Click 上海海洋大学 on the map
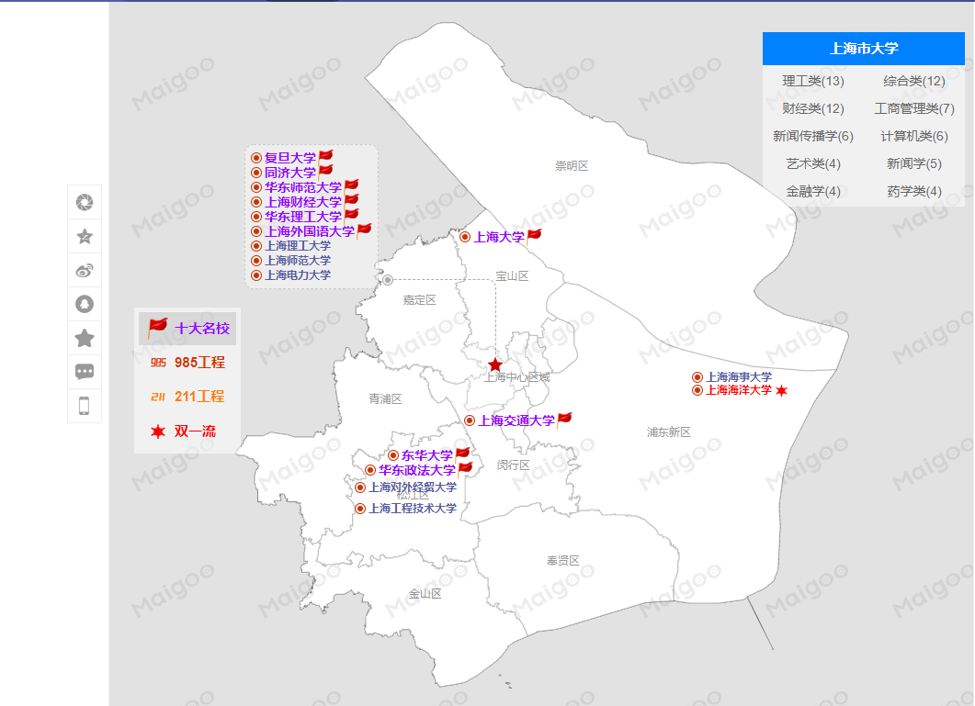Screen dimensions: 975x706 [739, 390]
